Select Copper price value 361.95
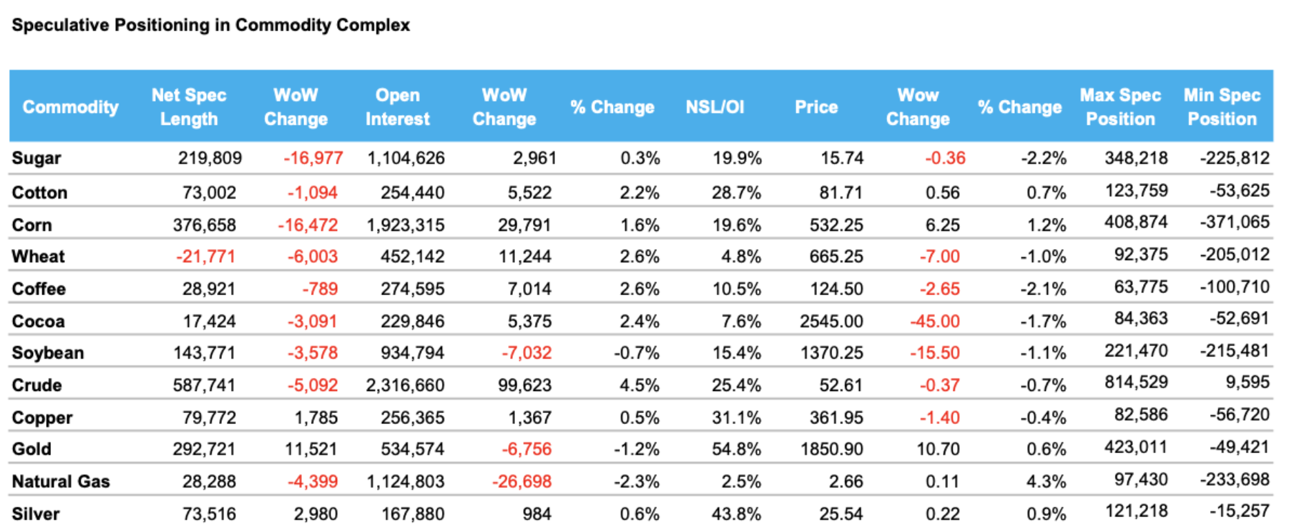This screenshot has width=1292, height=531. pyautogui.click(x=836, y=418)
